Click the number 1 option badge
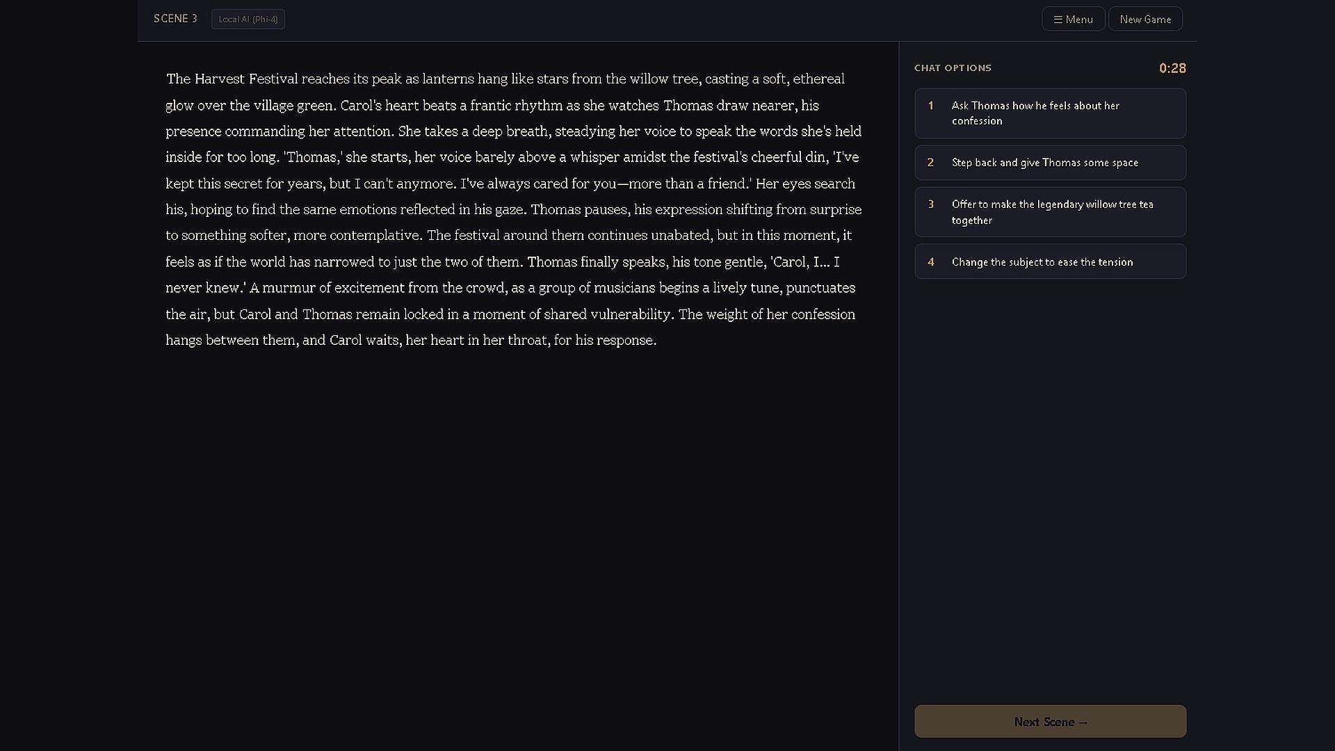Viewport: 1335px width, 751px height. pyautogui.click(x=930, y=106)
